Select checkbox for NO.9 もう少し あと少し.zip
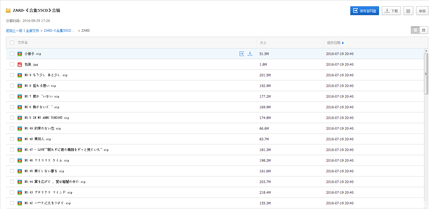This screenshot has width=429, height=209. click(x=12, y=75)
